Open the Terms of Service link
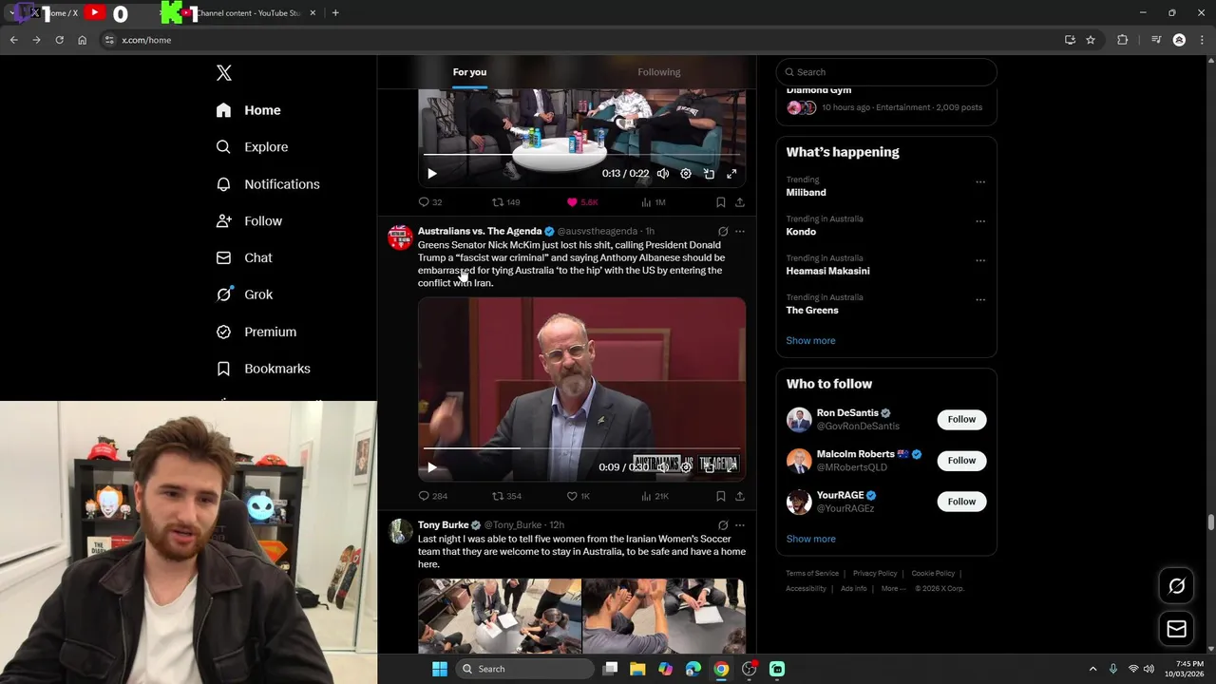The image size is (1216, 684). pyautogui.click(x=812, y=574)
